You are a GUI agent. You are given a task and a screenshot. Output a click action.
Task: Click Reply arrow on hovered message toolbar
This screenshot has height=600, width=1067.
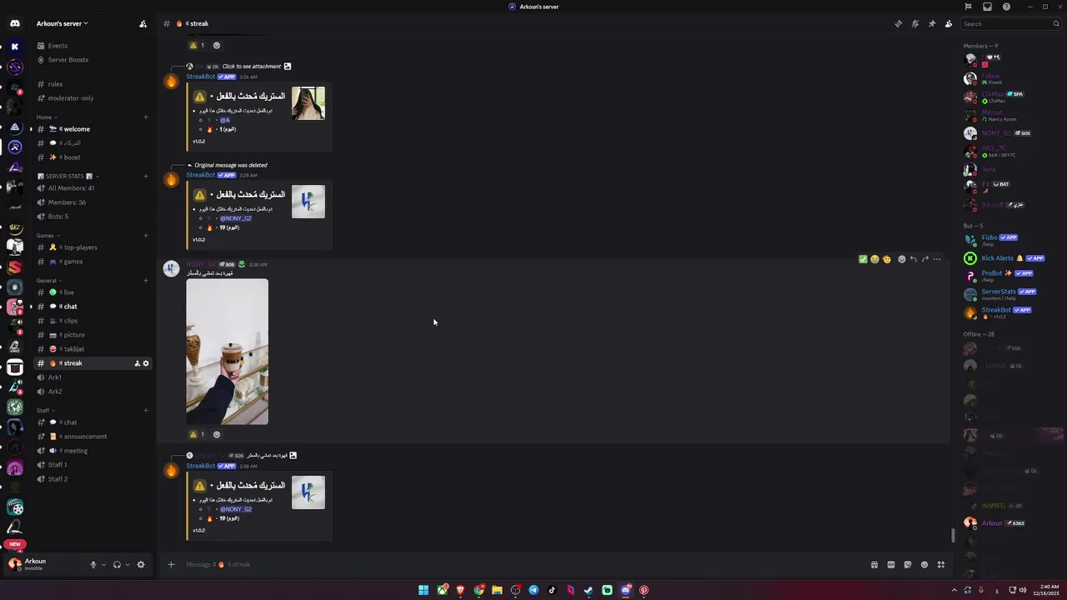(913, 259)
